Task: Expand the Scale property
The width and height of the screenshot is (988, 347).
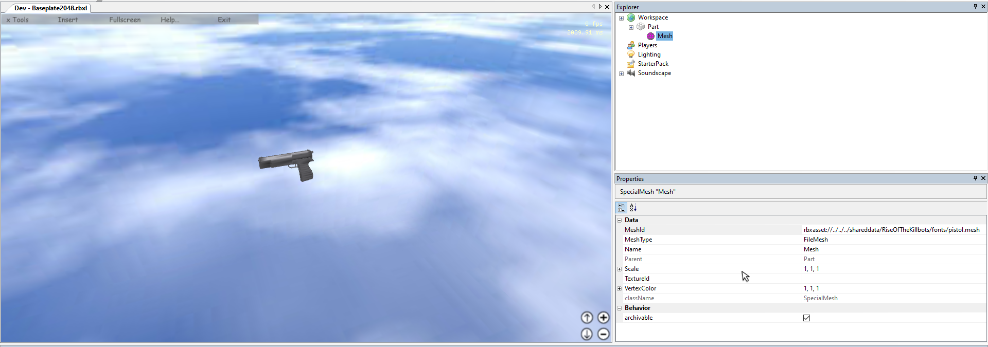Action: [x=620, y=269]
